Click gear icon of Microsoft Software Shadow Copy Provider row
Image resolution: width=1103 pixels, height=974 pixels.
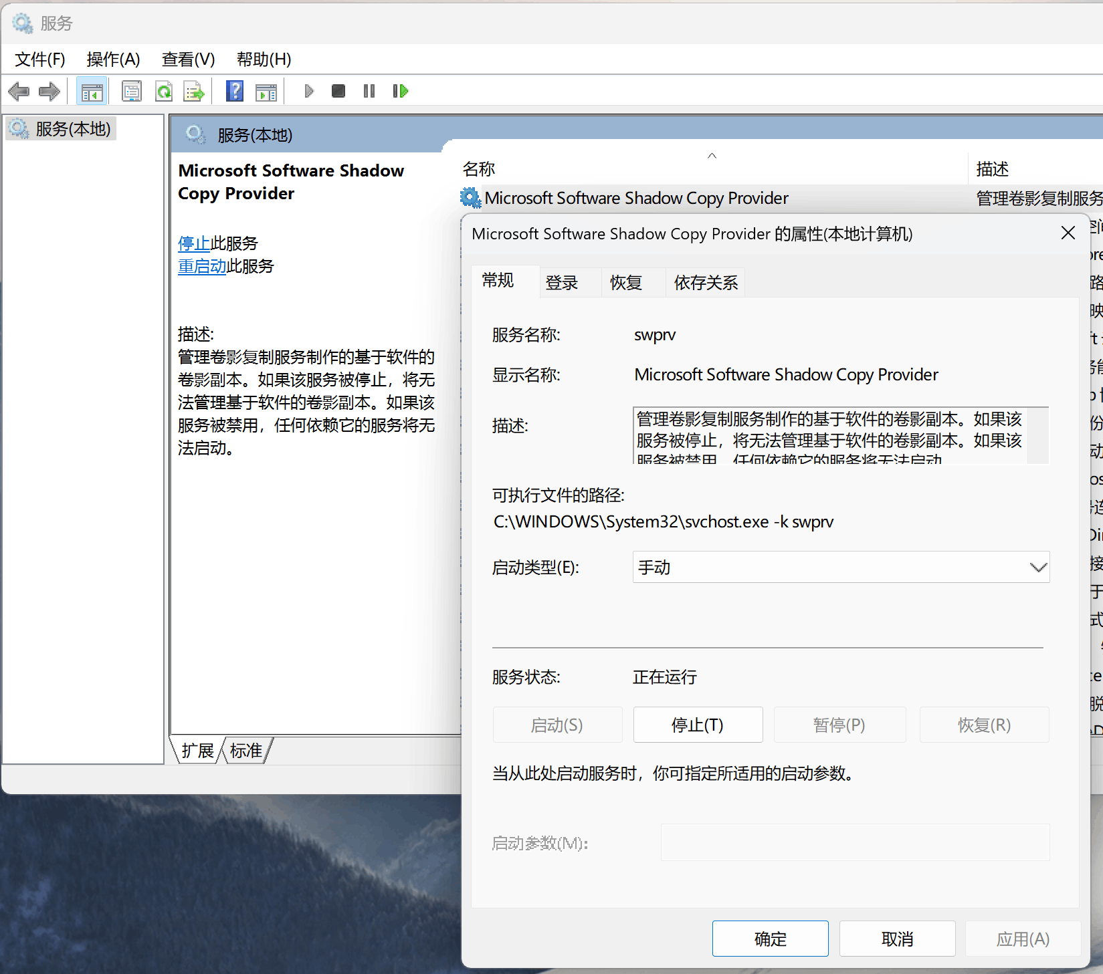[x=470, y=198]
